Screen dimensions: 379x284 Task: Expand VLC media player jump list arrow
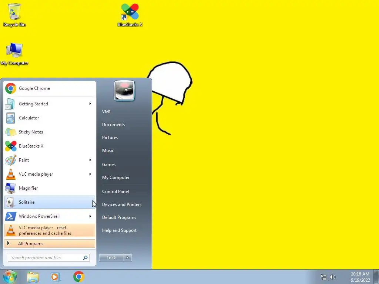(x=90, y=174)
